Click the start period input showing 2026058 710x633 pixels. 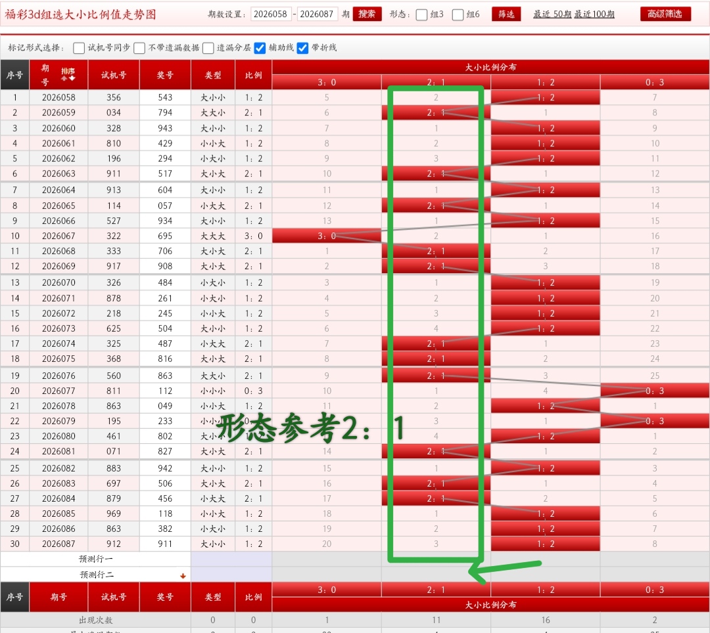coord(272,14)
